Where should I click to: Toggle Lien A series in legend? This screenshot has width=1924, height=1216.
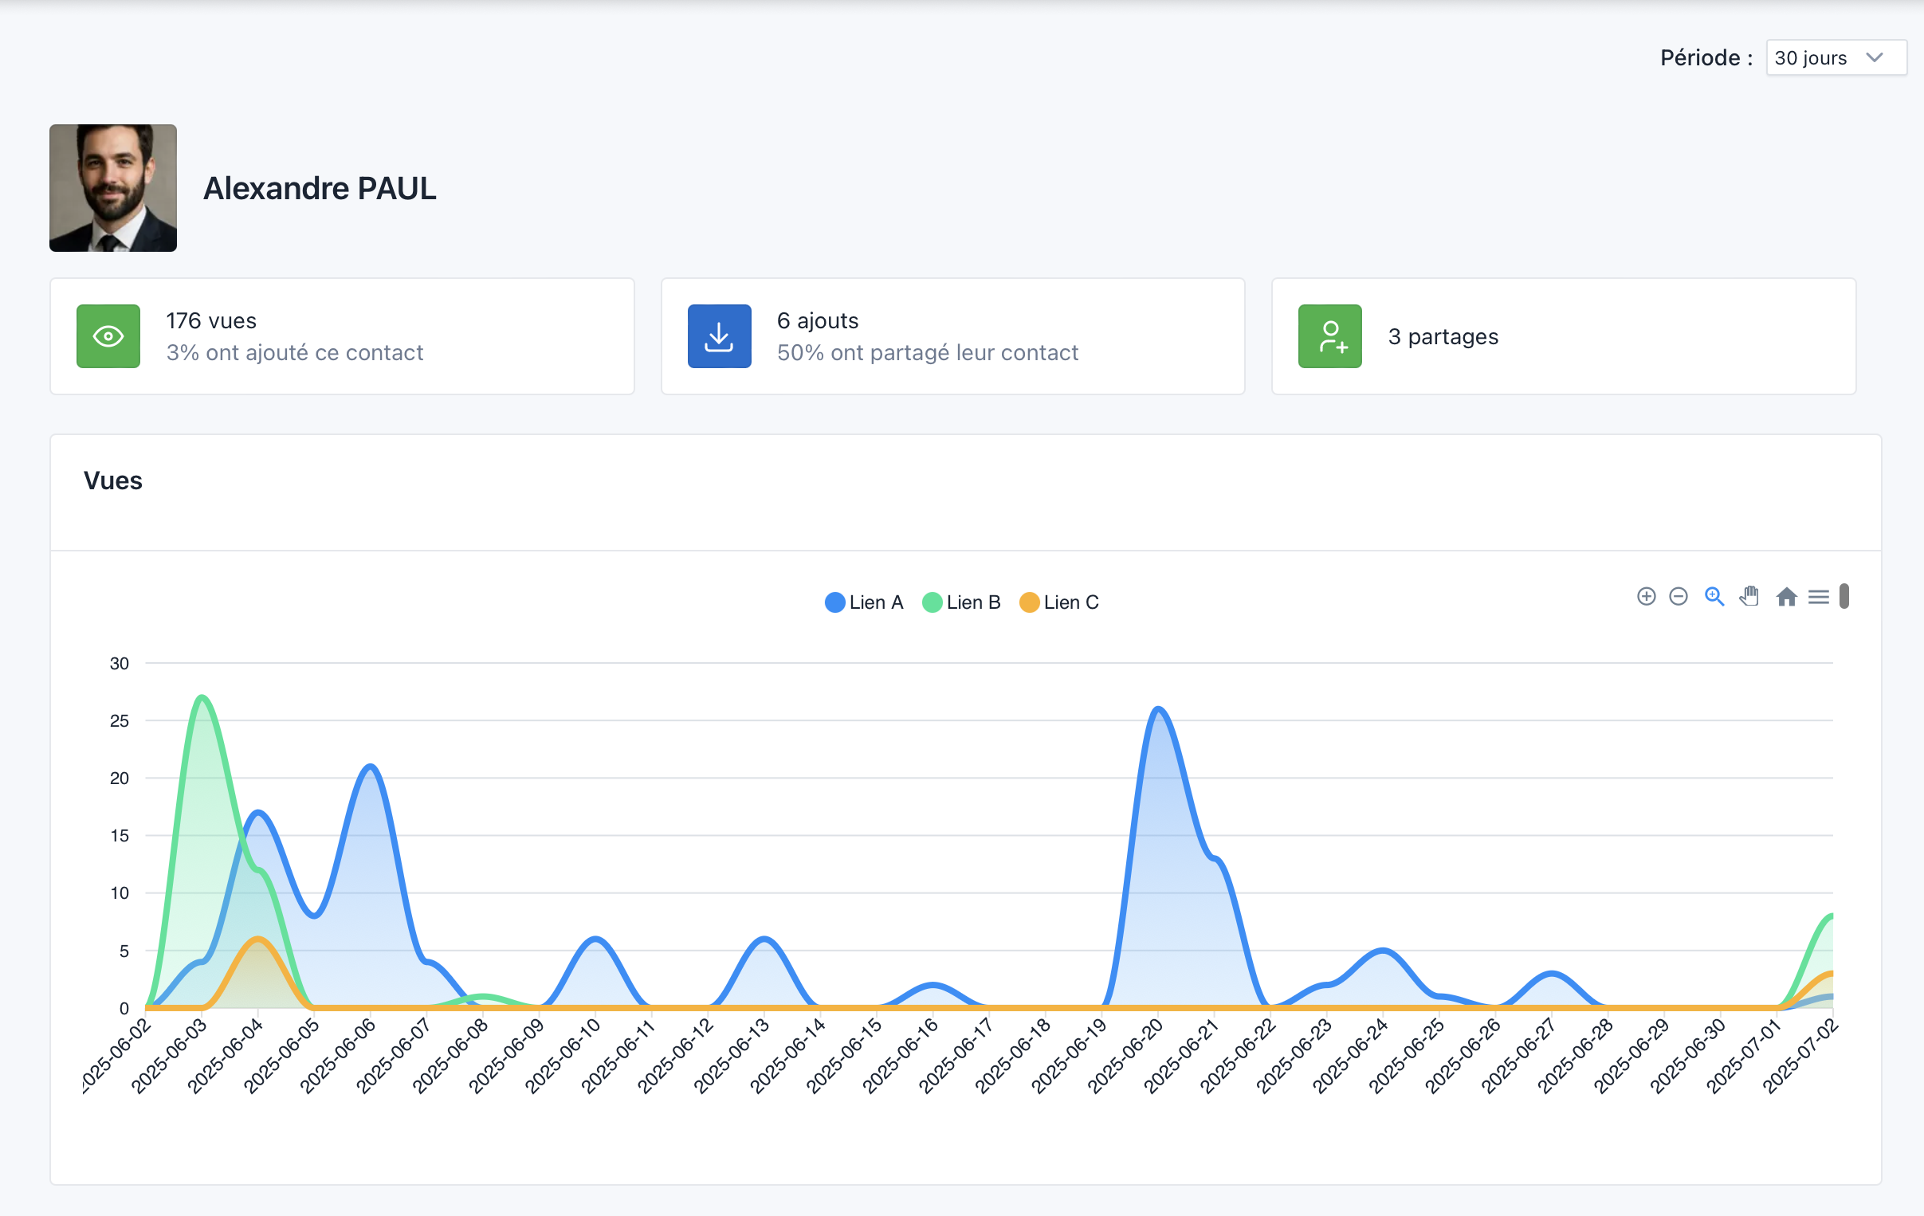pos(875,602)
